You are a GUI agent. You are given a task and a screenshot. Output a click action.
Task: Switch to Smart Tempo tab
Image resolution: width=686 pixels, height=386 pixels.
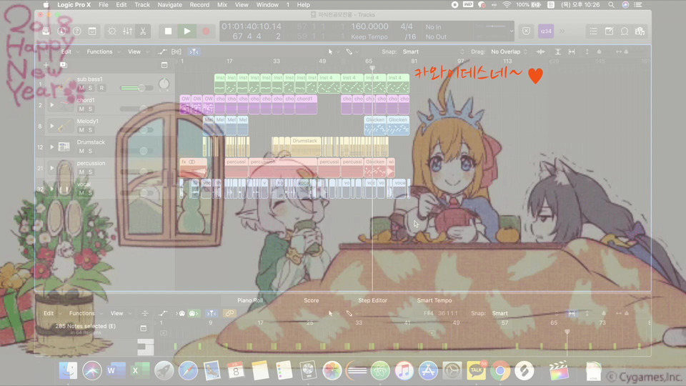point(434,300)
